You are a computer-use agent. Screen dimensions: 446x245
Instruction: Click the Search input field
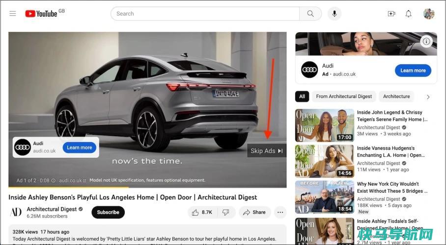click(205, 14)
